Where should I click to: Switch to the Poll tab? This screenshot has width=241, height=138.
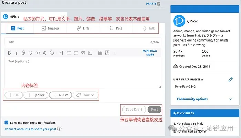(x=116, y=28)
